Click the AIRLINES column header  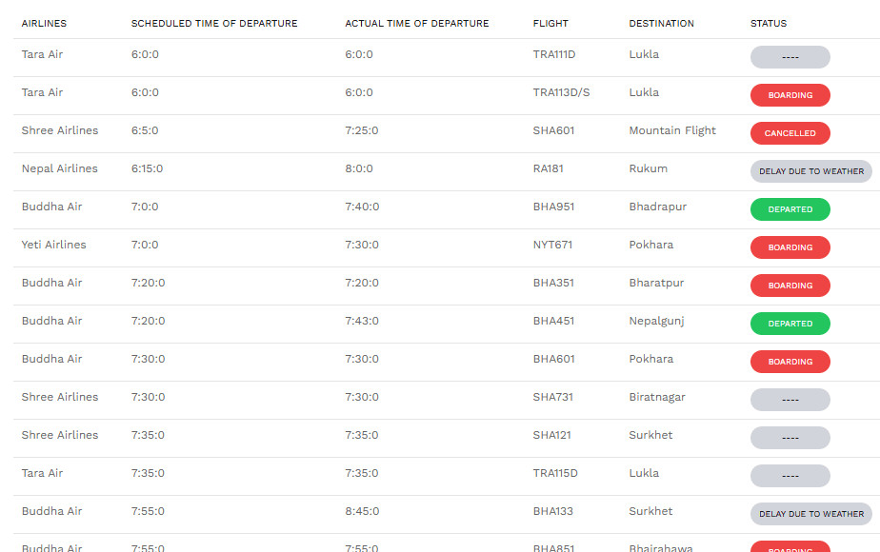(x=44, y=24)
